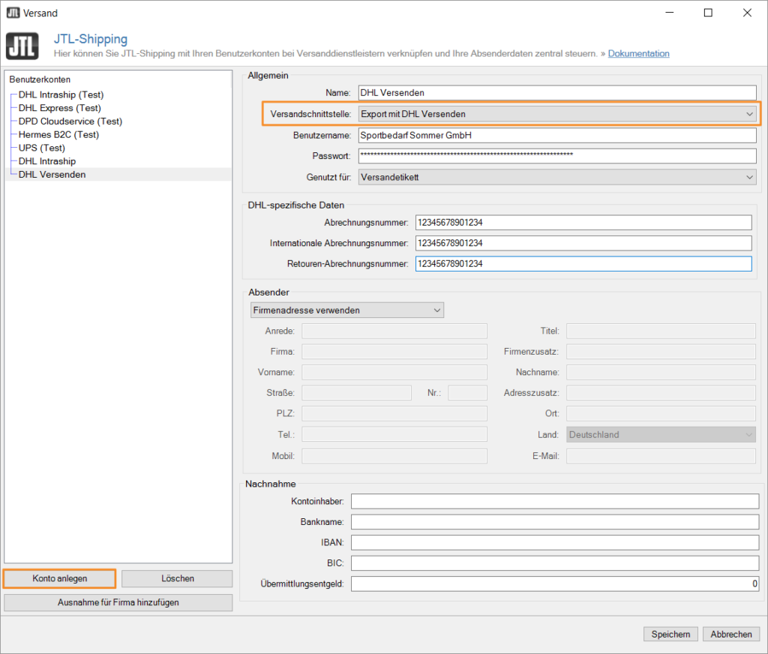Screen dimensions: 768x654
Task: Expand the Versandschnittstelle dropdown
Action: click(556, 114)
